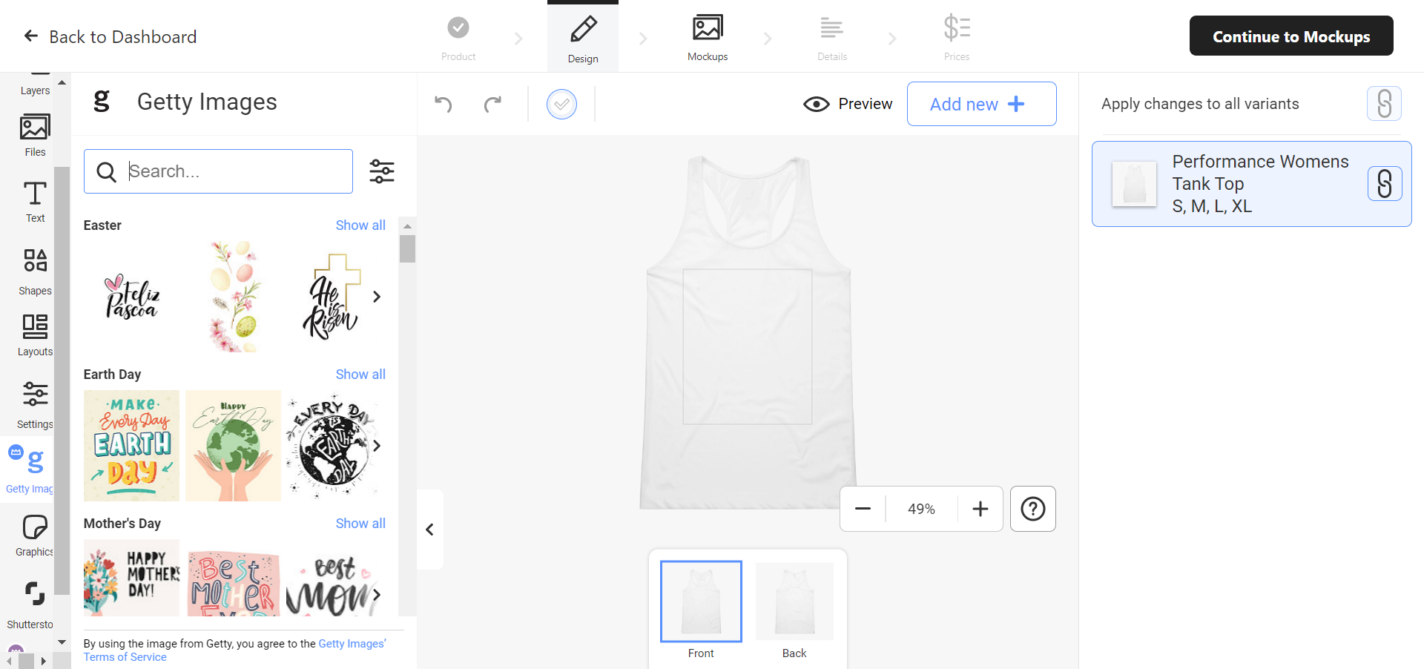1424x669 pixels.
Task: Expand more Earth Day images with arrow
Action: click(377, 446)
